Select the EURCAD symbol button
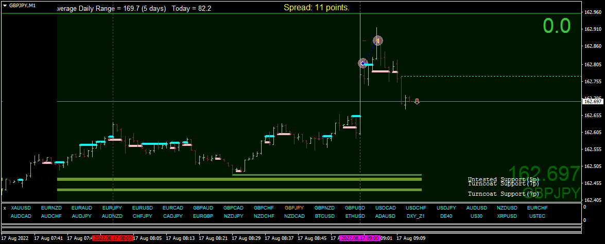 pos(173,208)
